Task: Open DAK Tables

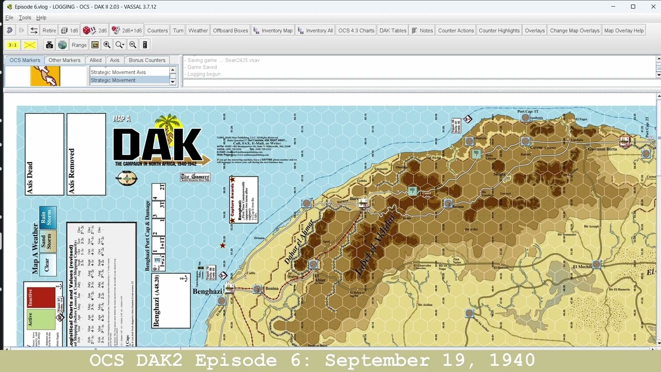Action: point(393,30)
